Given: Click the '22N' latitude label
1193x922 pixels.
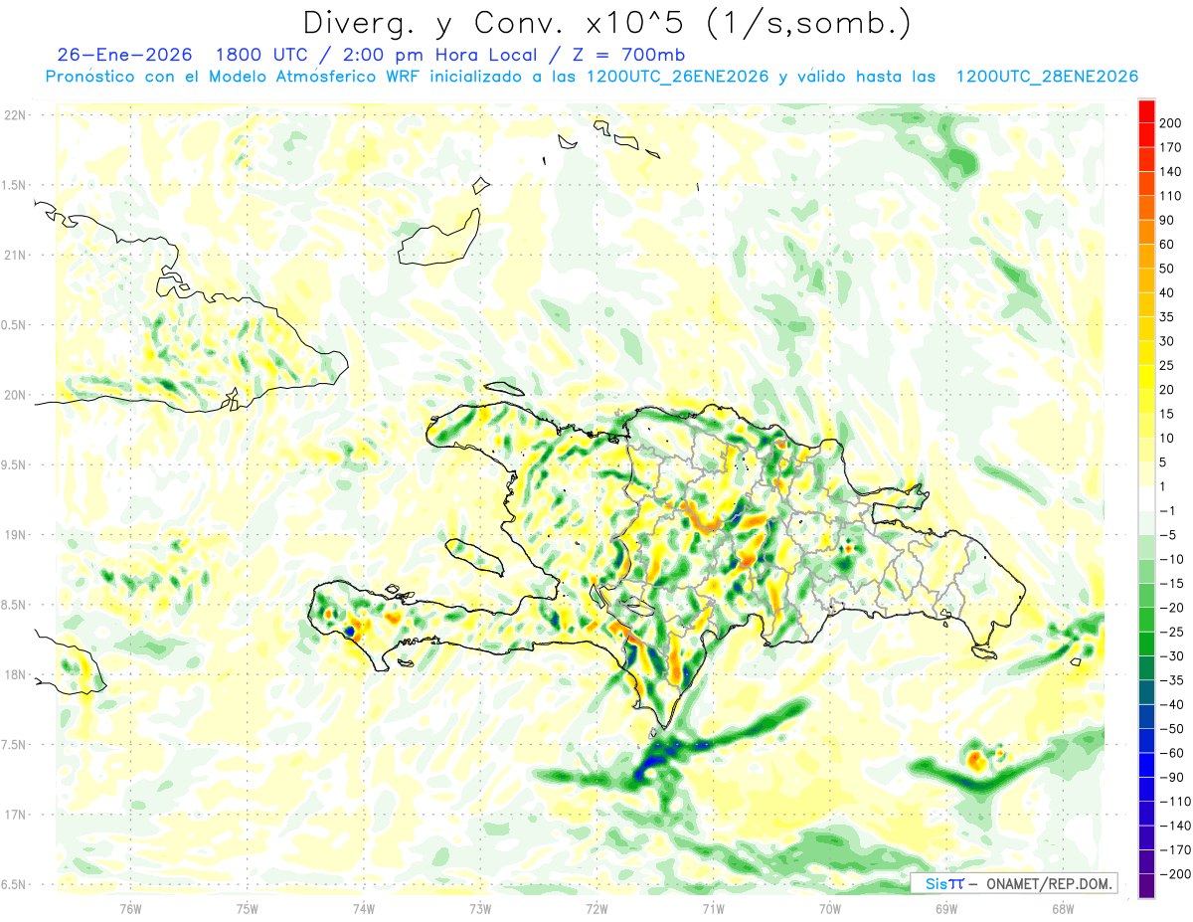Looking at the screenshot, I should [14, 115].
